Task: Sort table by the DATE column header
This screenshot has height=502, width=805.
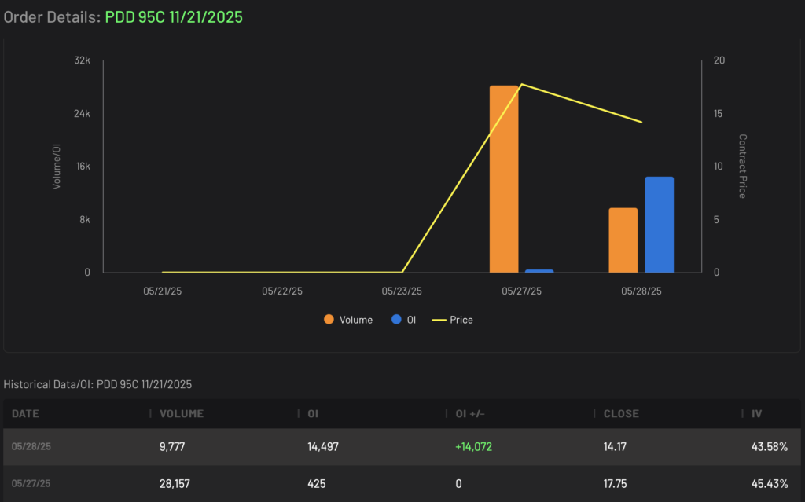Action: click(25, 414)
